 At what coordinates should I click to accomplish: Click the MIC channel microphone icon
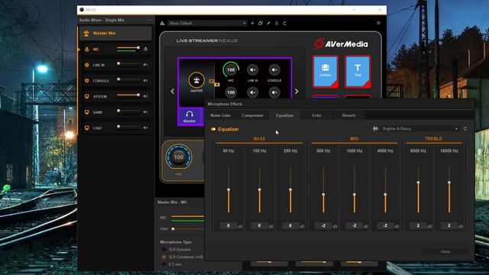coord(86,49)
